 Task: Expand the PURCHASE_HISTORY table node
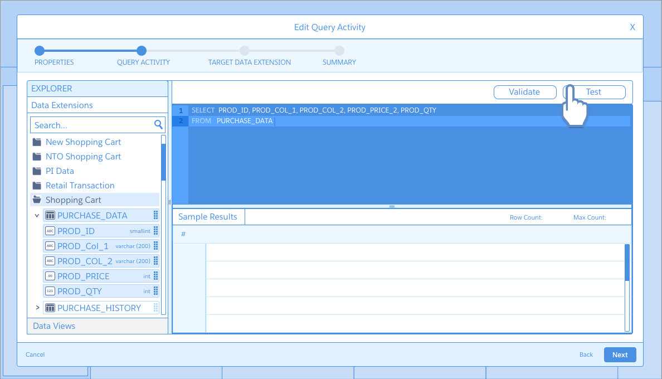click(37, 308)
